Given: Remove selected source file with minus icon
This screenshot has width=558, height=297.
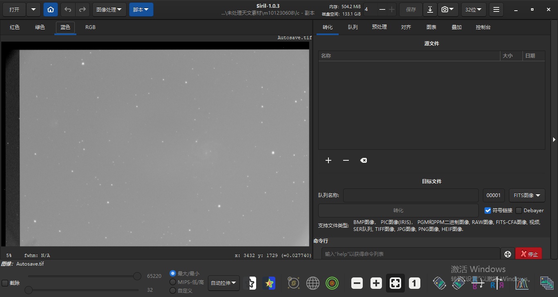Looking at the screenshot, I should click(346, 160).
